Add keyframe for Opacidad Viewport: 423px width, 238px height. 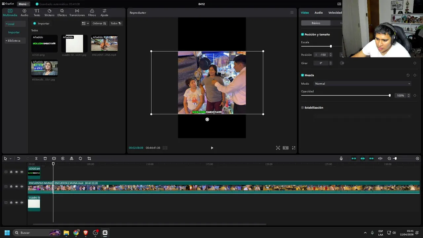pos(415,96)
